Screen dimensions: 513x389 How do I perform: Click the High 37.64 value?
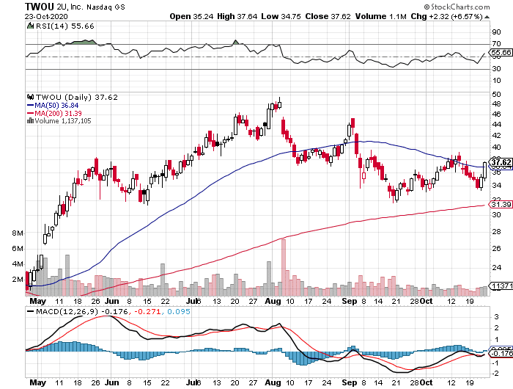(x=237, y=16)
